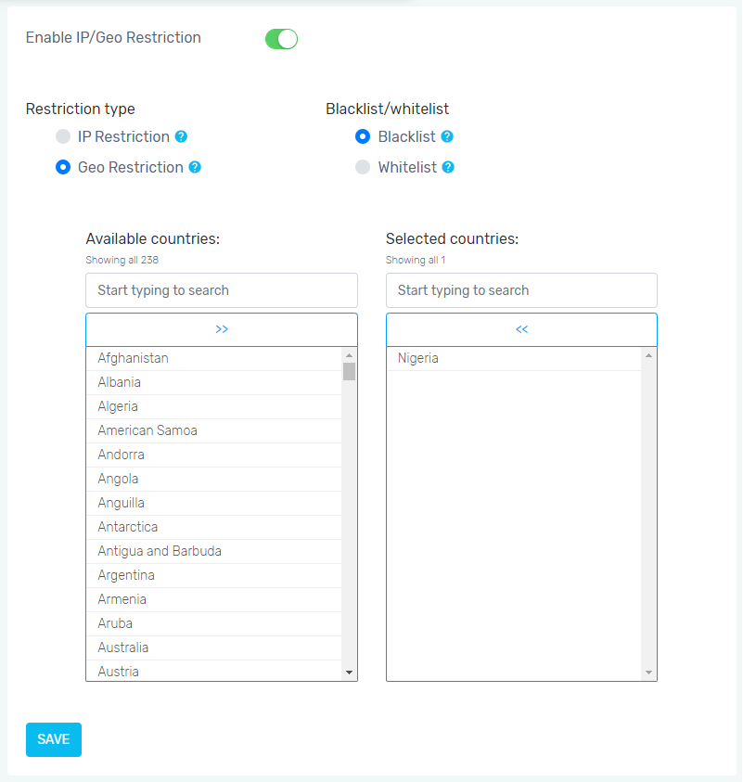The image size is (743, 782).
Task: Select American Samoa in available countries
Action: pyautogui.click(x=214, y=431)
